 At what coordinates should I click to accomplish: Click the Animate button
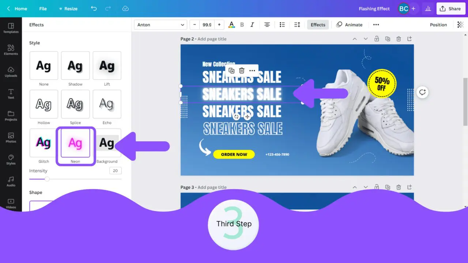[350, 25]
